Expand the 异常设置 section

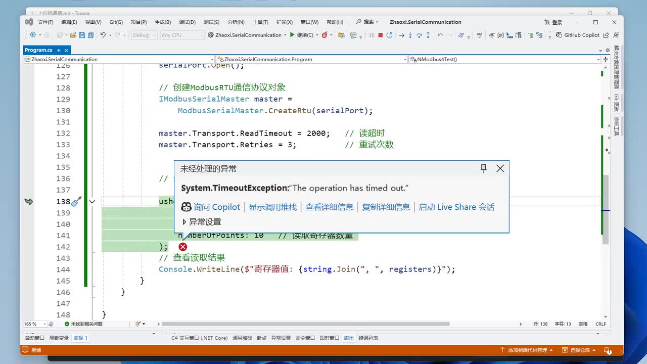point(201,222)
